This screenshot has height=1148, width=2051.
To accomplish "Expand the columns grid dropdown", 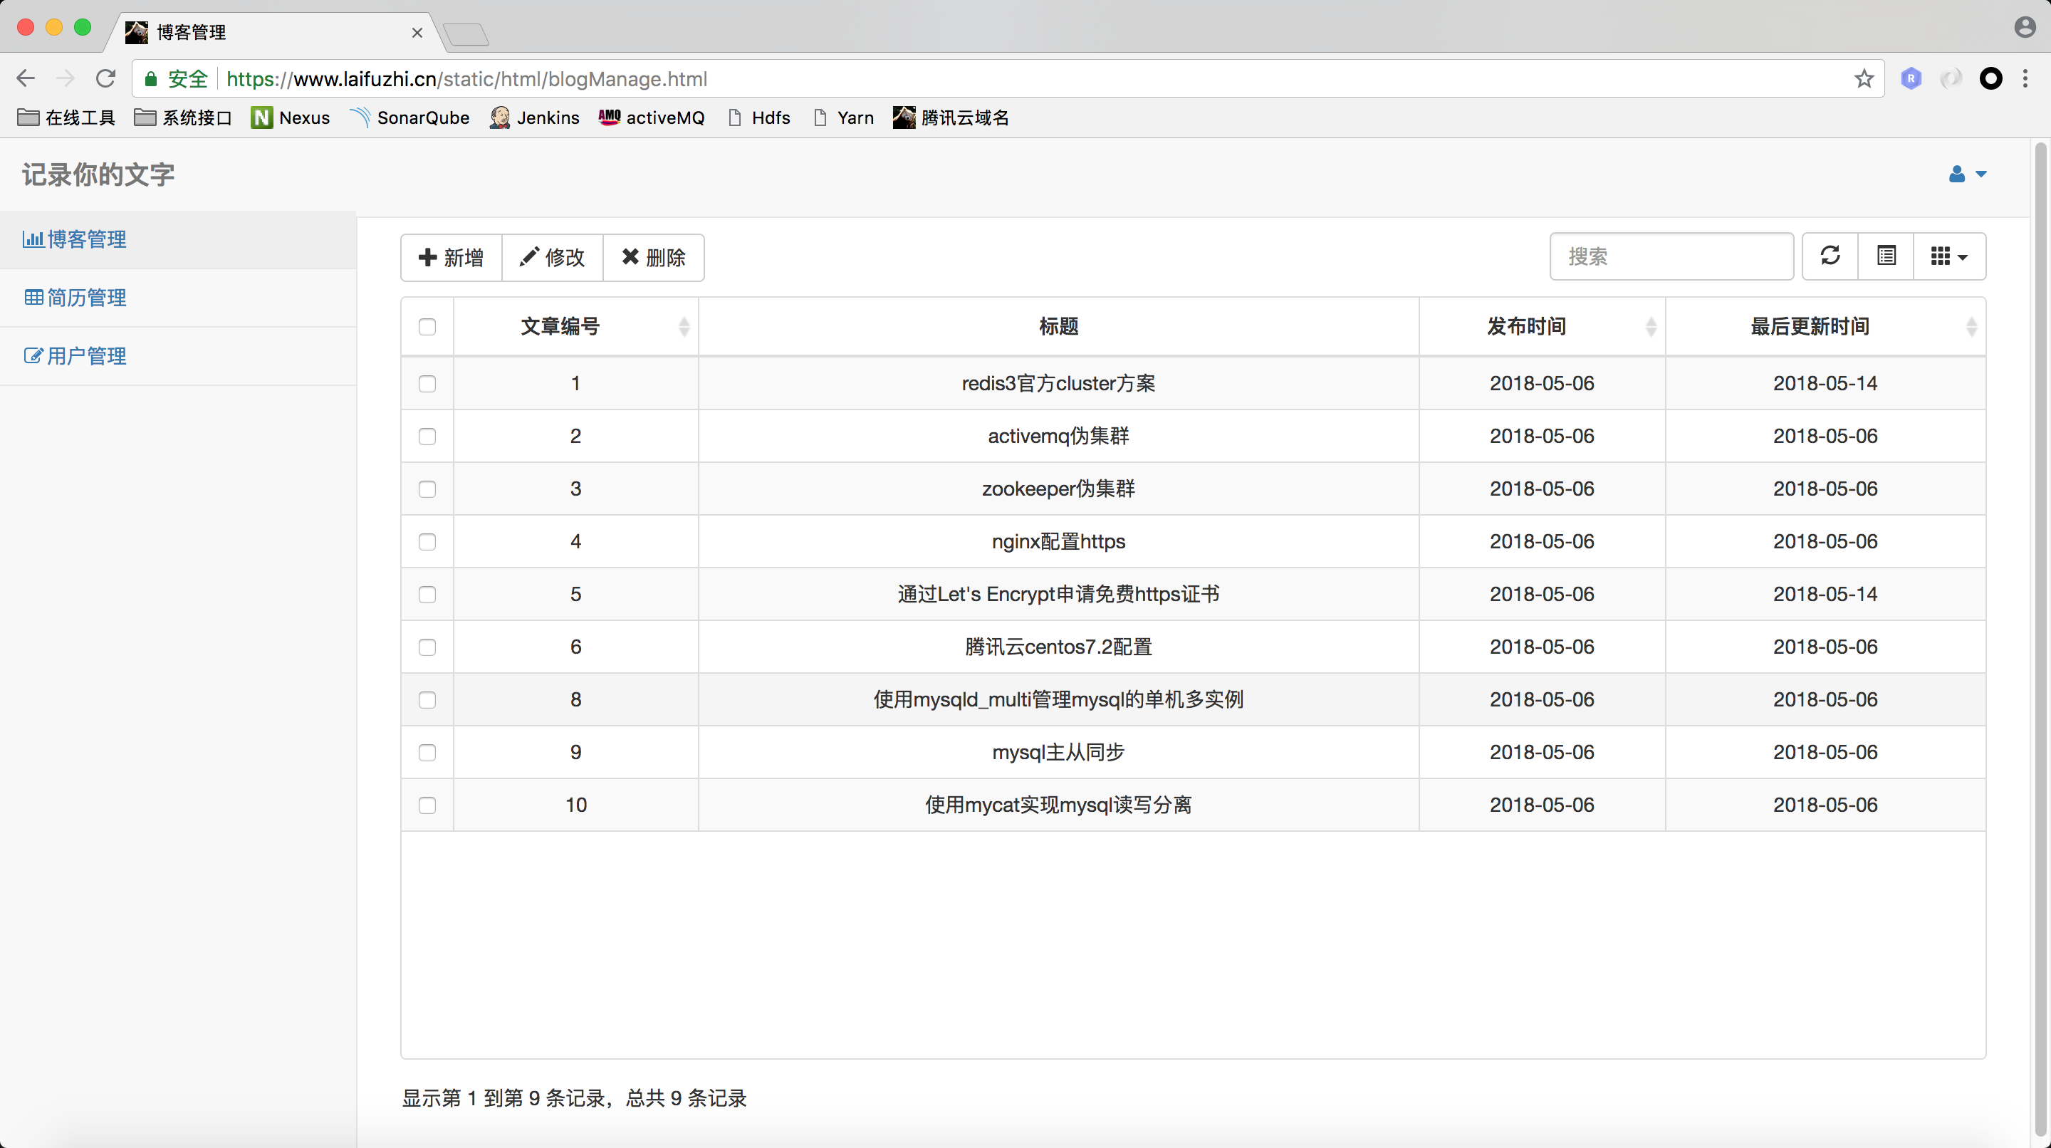I will [1948, 256].
